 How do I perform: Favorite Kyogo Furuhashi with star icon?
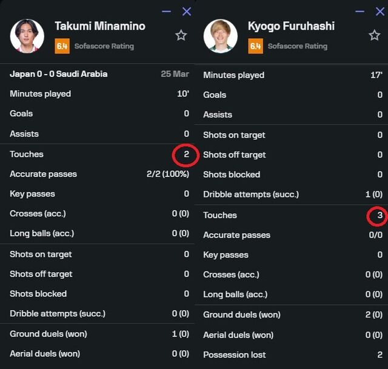[x=375, y=36]
